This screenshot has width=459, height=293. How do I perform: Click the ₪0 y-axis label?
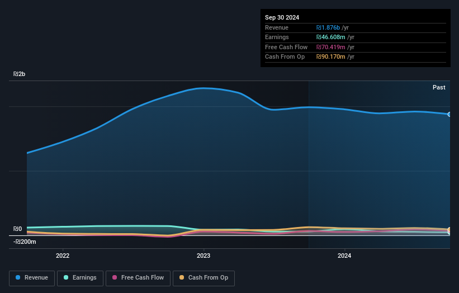pos(17,229)
